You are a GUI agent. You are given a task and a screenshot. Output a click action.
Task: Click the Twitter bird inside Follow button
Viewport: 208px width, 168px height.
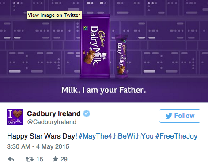169,116
